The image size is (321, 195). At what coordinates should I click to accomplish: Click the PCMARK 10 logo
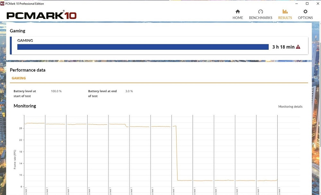tap(41, 15)
